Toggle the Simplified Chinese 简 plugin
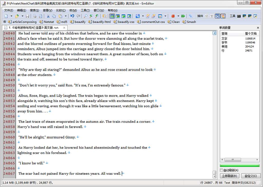The width and height of the screenshot is (263, 187). coord(206,16)
